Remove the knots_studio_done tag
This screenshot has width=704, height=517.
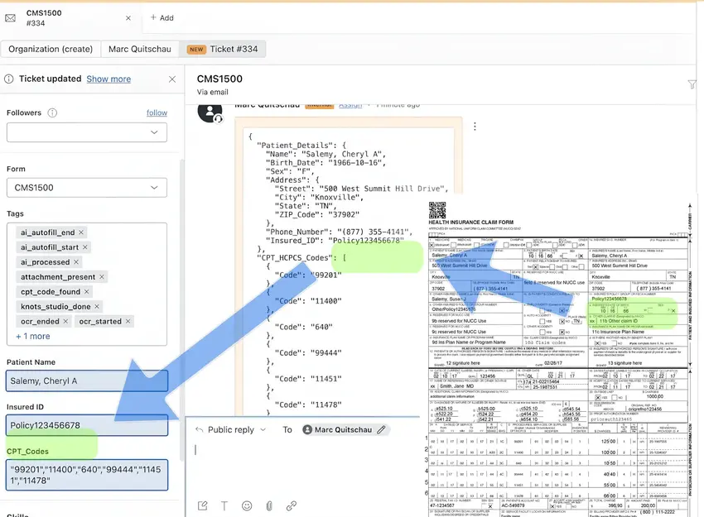pyautogui.click(x=97, y=306)
